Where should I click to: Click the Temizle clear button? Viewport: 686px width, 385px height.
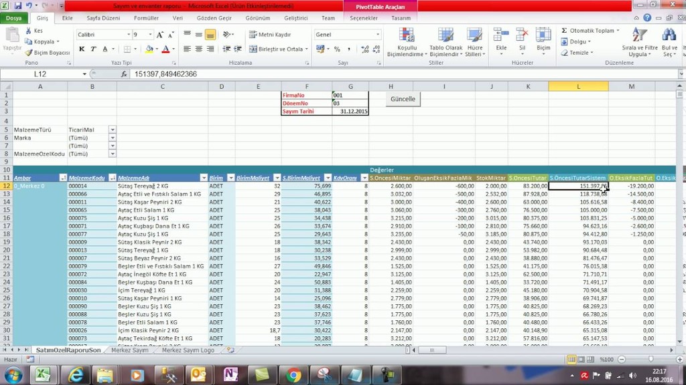coord(577,52)
